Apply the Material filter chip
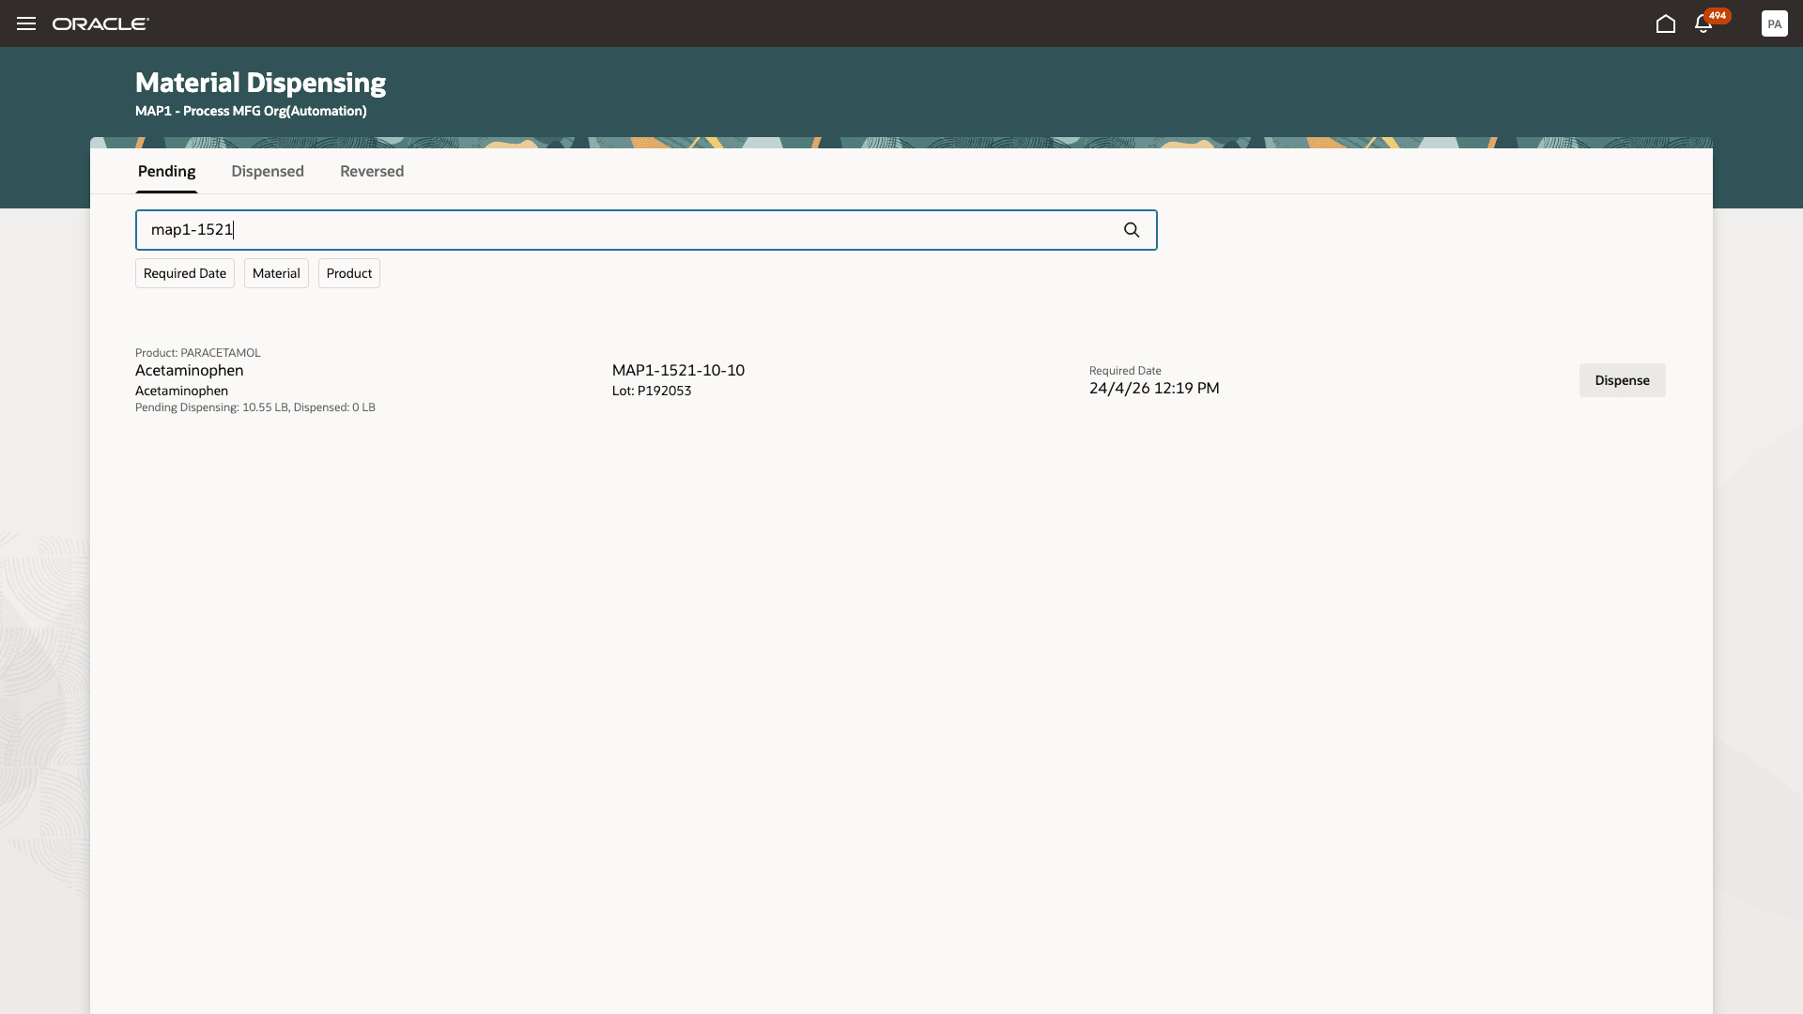Viewport: 1803px width, 1014px height. point(276,273)
